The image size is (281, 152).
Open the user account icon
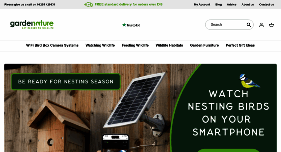(261, 25)
